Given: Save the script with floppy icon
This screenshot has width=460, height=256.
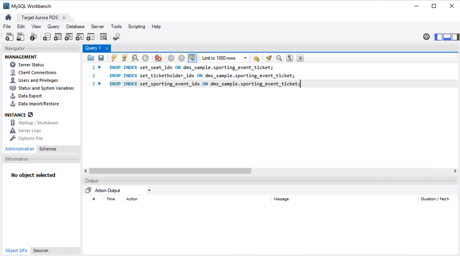Looking at the screenshot, I should [101, 58].
